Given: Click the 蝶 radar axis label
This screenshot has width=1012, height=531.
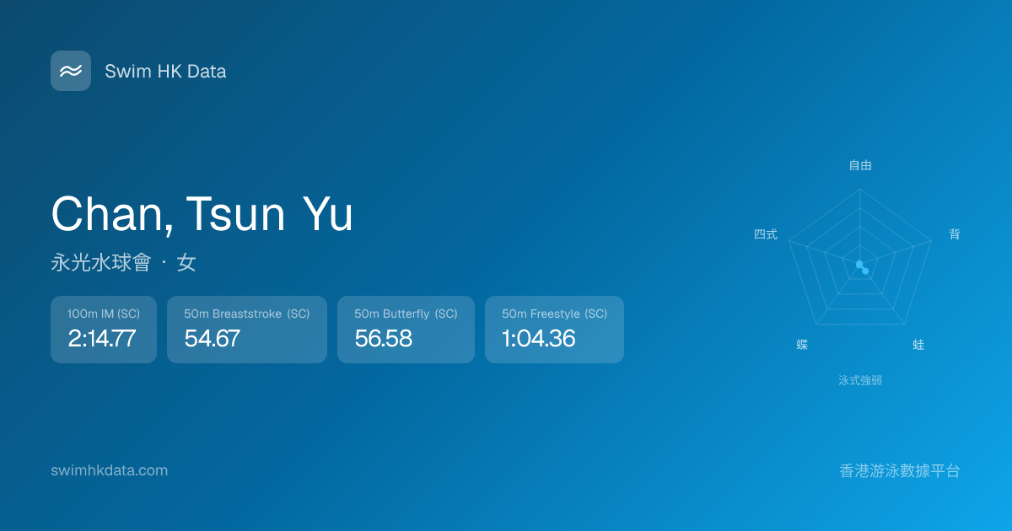Looking at the screenshot, I should (x=802, y=345).
